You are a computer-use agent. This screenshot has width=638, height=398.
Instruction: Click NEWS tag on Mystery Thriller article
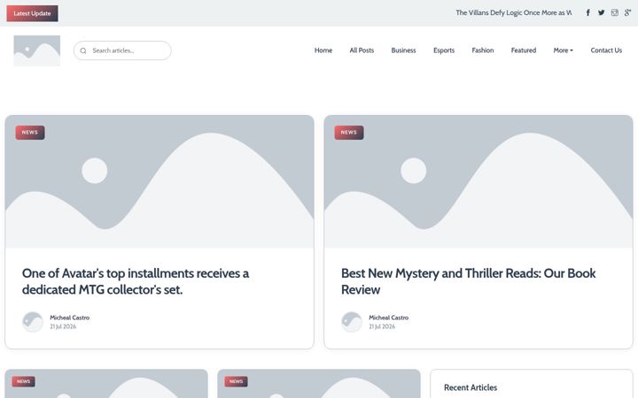(x=349, y=133)
